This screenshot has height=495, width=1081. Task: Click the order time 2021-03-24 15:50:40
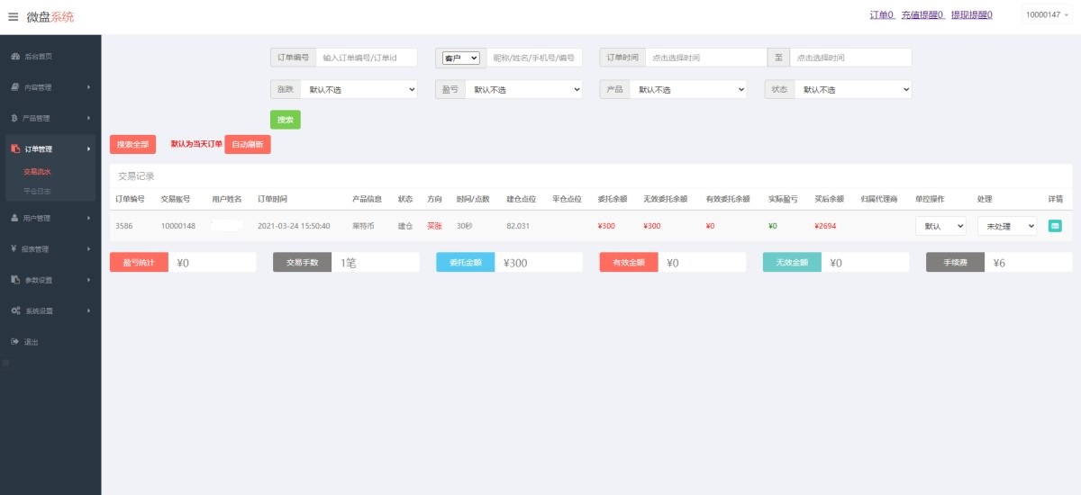pos(294,226)
